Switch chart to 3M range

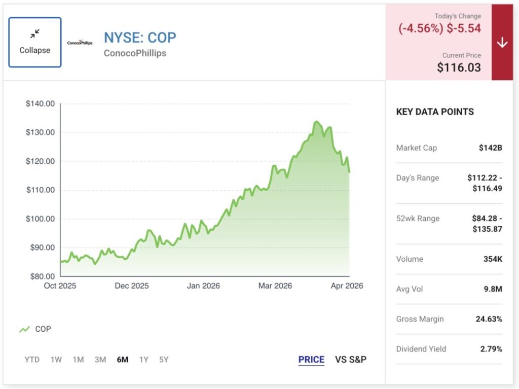(100, 360)
